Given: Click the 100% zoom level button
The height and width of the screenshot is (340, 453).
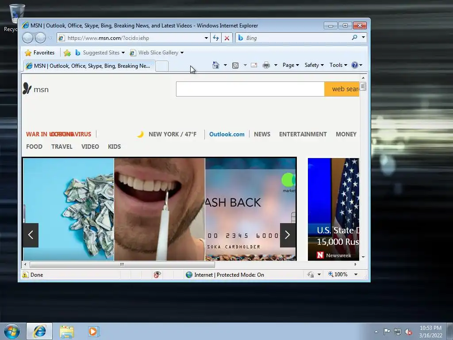Looking at the screenshot, I should point(338,274).
